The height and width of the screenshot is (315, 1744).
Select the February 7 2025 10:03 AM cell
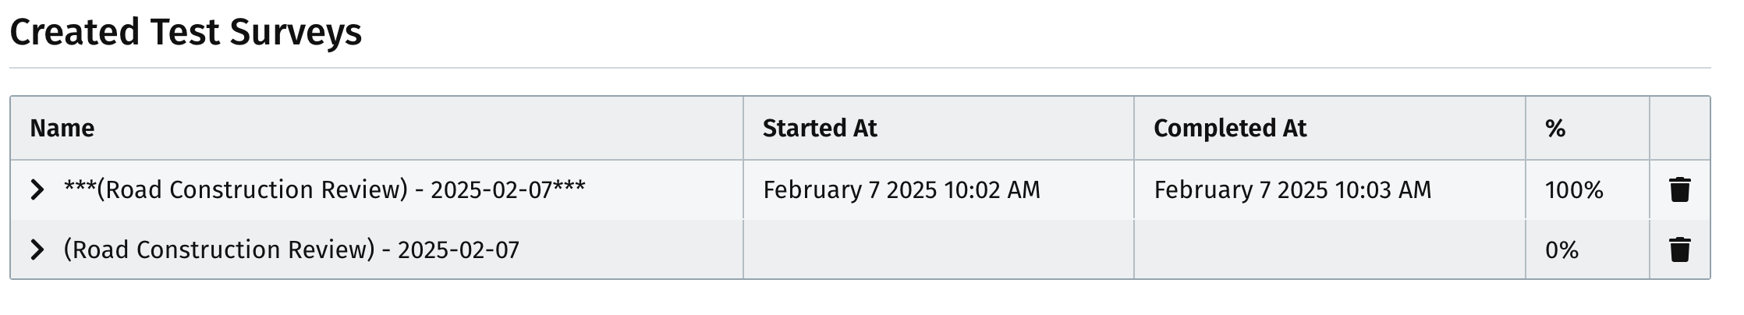1292,189
